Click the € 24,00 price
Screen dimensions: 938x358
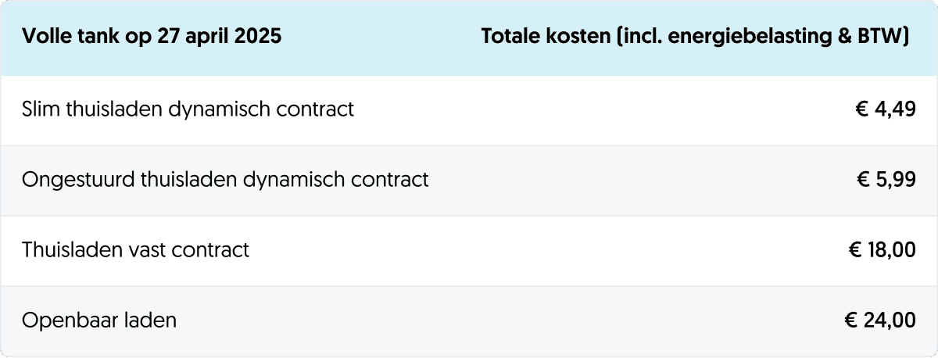click(x=879, y=320)
